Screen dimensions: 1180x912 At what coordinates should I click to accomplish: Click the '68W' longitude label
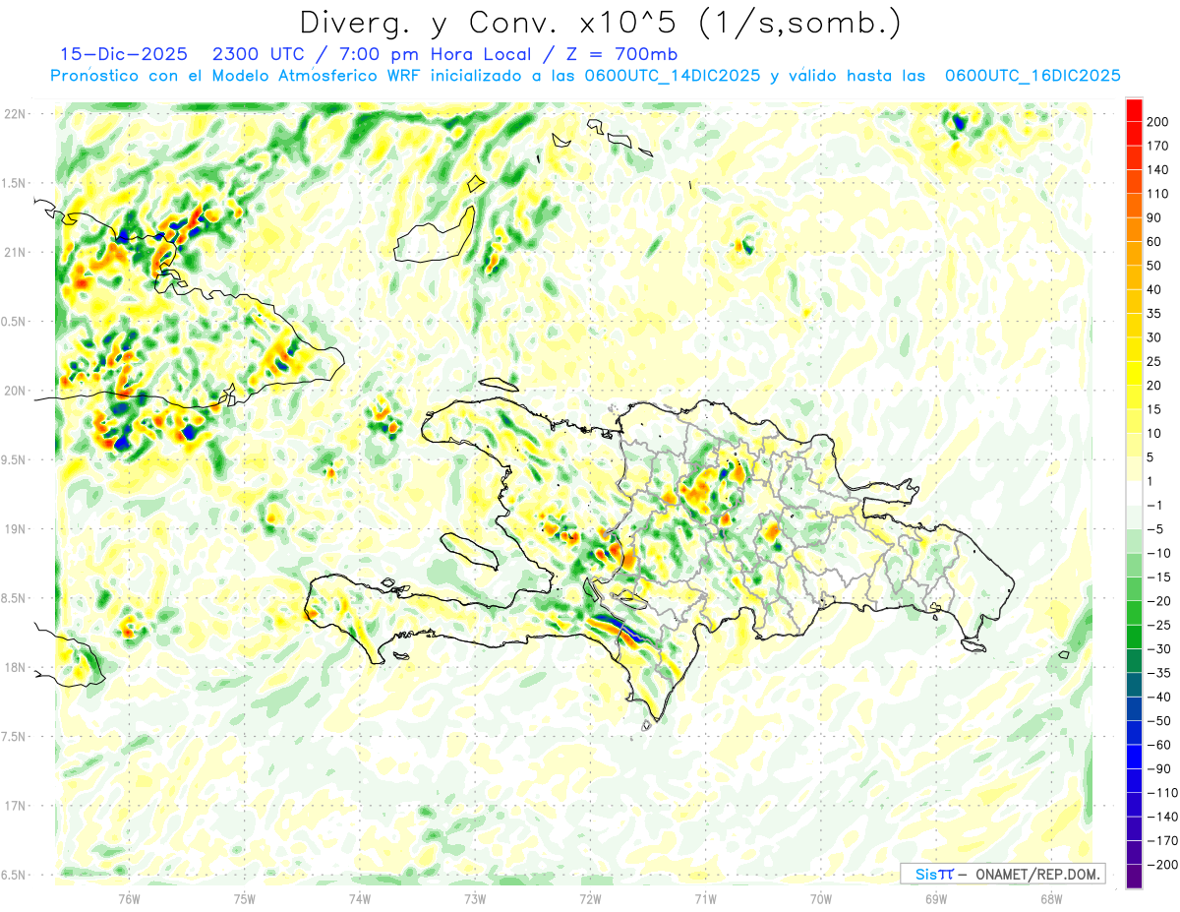coord(1051,898)
